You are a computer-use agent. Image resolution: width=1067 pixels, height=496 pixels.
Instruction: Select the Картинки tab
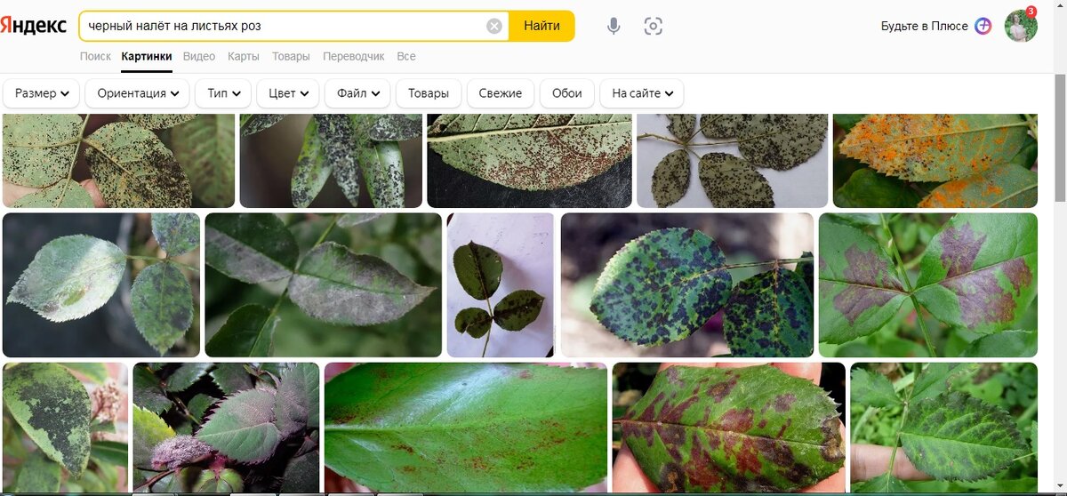click(147, 56)
